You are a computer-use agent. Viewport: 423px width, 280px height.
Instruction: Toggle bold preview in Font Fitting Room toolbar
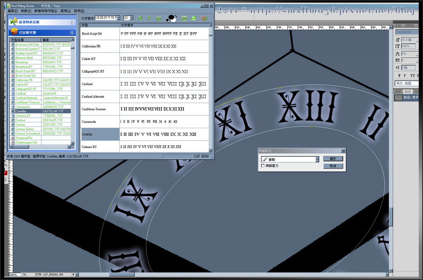coord(140,18)
